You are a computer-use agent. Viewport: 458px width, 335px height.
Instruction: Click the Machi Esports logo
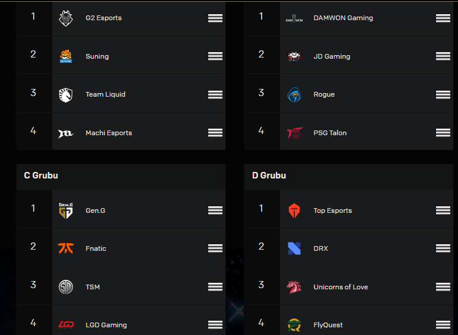coord(66,133)
